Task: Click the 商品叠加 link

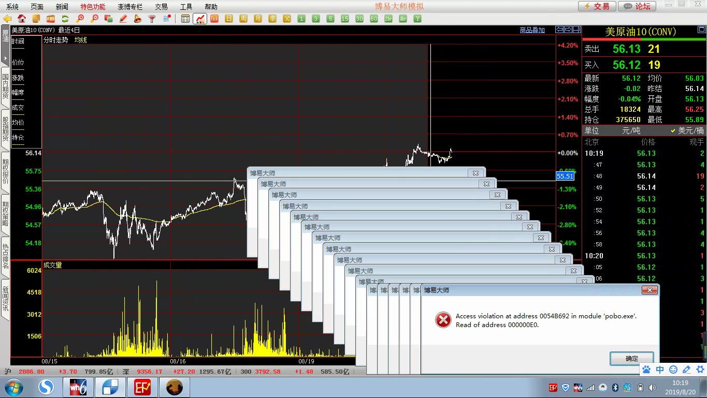Action: pos(532,30)
